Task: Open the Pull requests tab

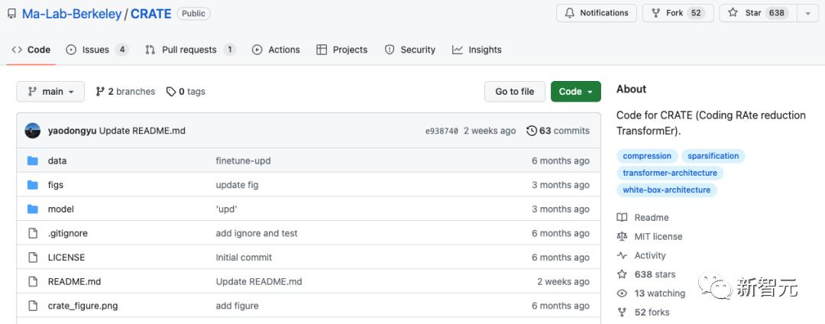Action: pyautogui.click(x=189, y=50)
